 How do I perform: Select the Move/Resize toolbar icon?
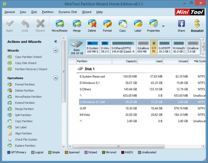click(x=60, y=23)
